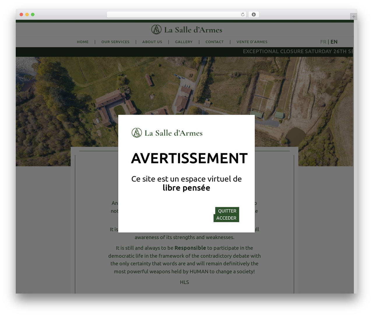Viewport: 373px width, 316px height.
Task: Click the 'Responsible' bold word in the page text
Action: coord(190,248)
